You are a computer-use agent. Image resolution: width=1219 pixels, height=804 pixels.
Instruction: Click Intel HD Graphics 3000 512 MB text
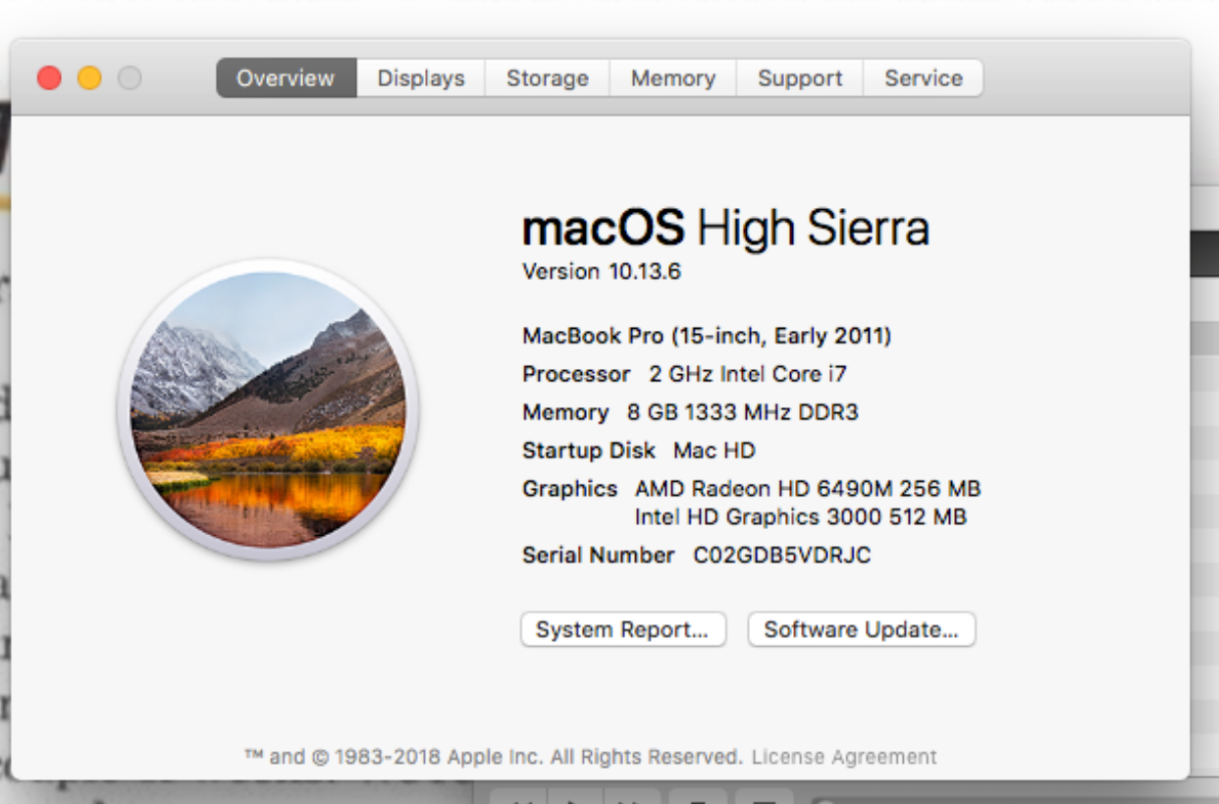click(x=801, y=516)
